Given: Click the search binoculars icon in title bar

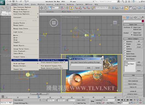Looking at the screenshot, I should tap(119, 1).
